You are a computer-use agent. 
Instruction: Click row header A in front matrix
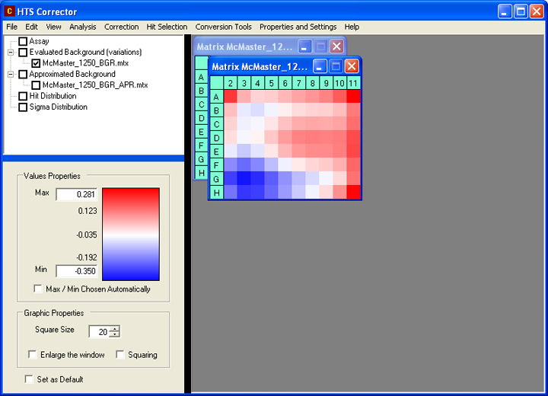[x=217, y=97]
